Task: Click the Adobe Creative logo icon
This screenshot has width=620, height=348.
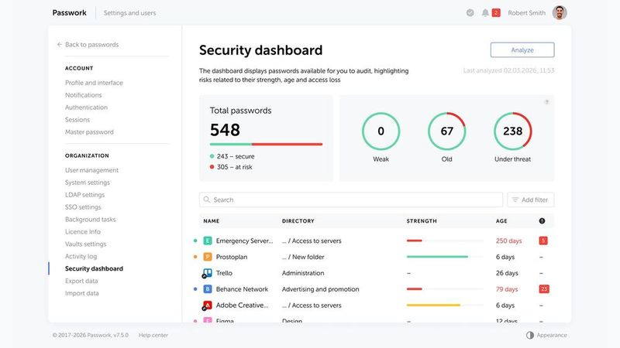Action: tap(207, 305)
